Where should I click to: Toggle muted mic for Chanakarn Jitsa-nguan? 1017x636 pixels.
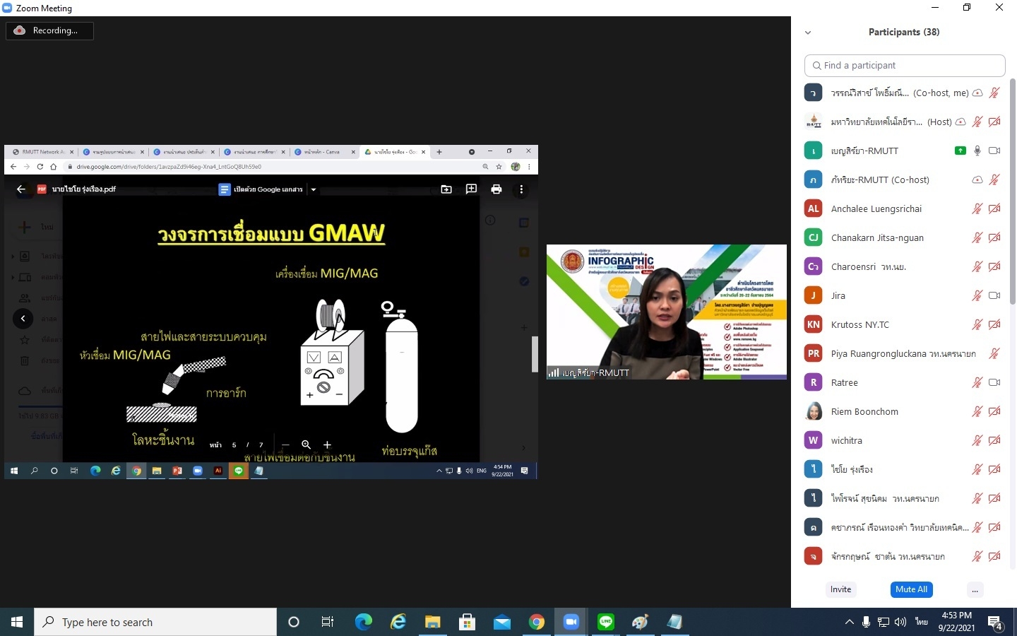click(x=977, y=237)
